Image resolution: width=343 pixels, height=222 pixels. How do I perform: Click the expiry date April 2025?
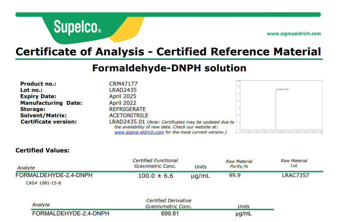point(123,96)
